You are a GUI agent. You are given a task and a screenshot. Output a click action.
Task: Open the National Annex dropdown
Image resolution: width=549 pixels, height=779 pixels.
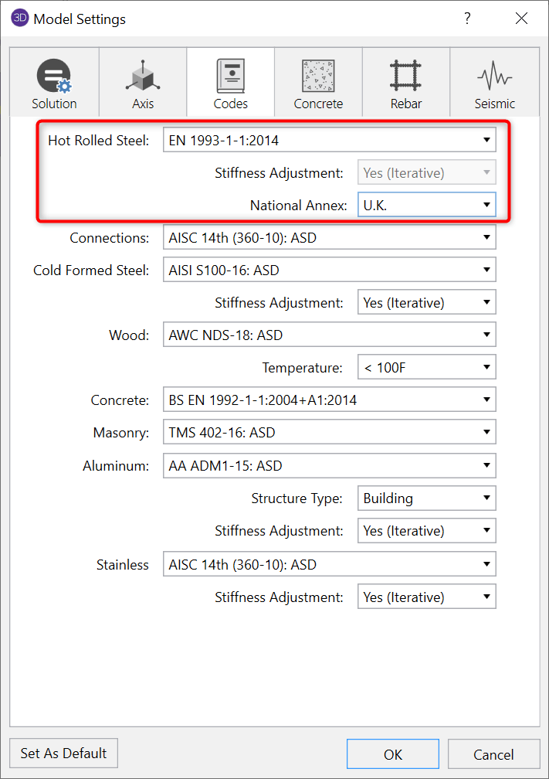point(426,206)
